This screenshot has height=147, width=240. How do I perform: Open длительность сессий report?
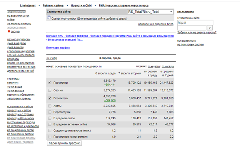coord(20,71)
